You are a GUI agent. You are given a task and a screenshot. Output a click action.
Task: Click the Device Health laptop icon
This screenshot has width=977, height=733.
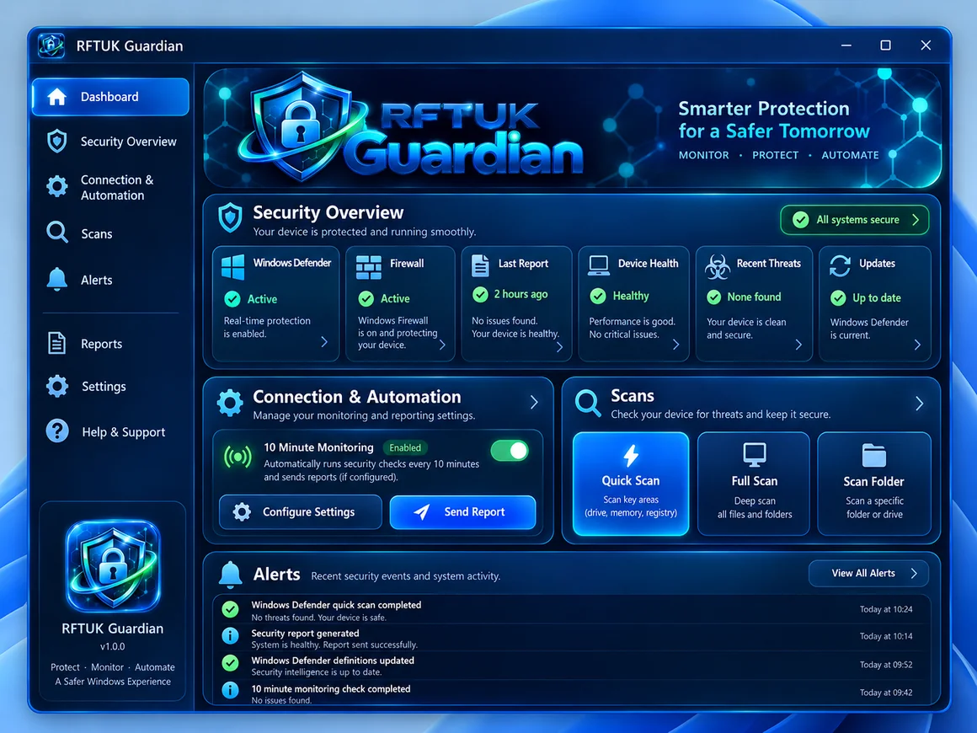(x=599, y=265)
